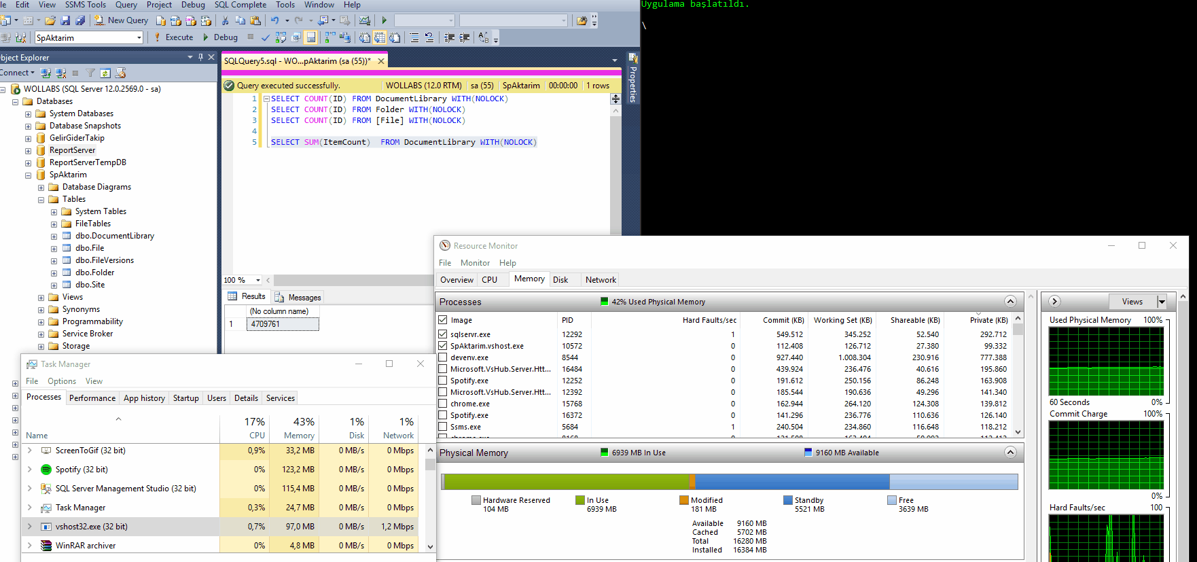Click Object Explorer filter funnel icon
This screenshot has height=562, width=1197.
[x=90, y=73]
